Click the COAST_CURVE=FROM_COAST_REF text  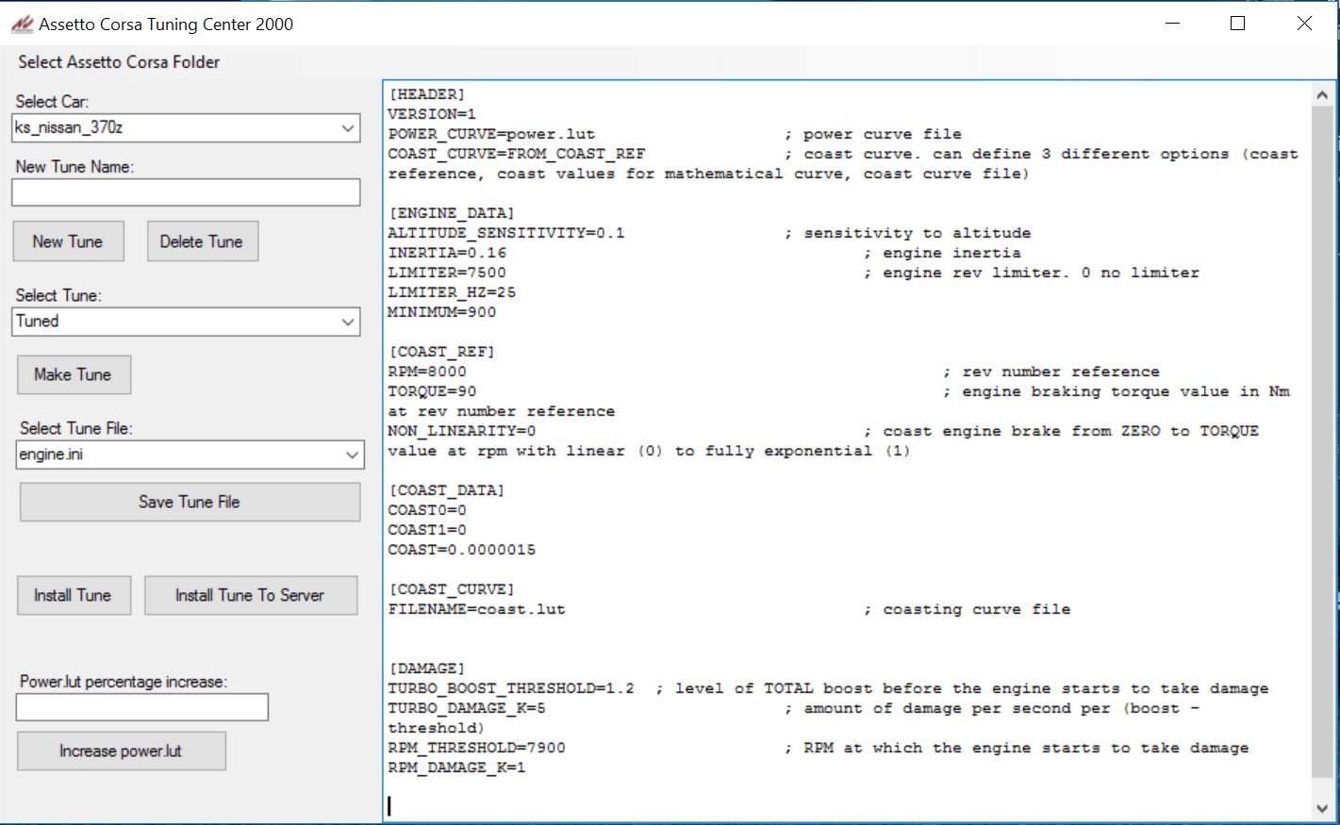pos(517,154)
